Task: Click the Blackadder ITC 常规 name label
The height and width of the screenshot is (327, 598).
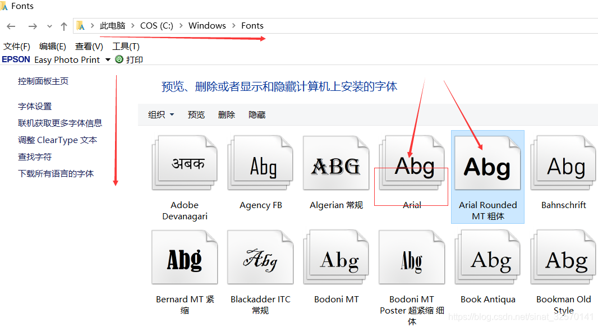Action: [x=260, y=305]
